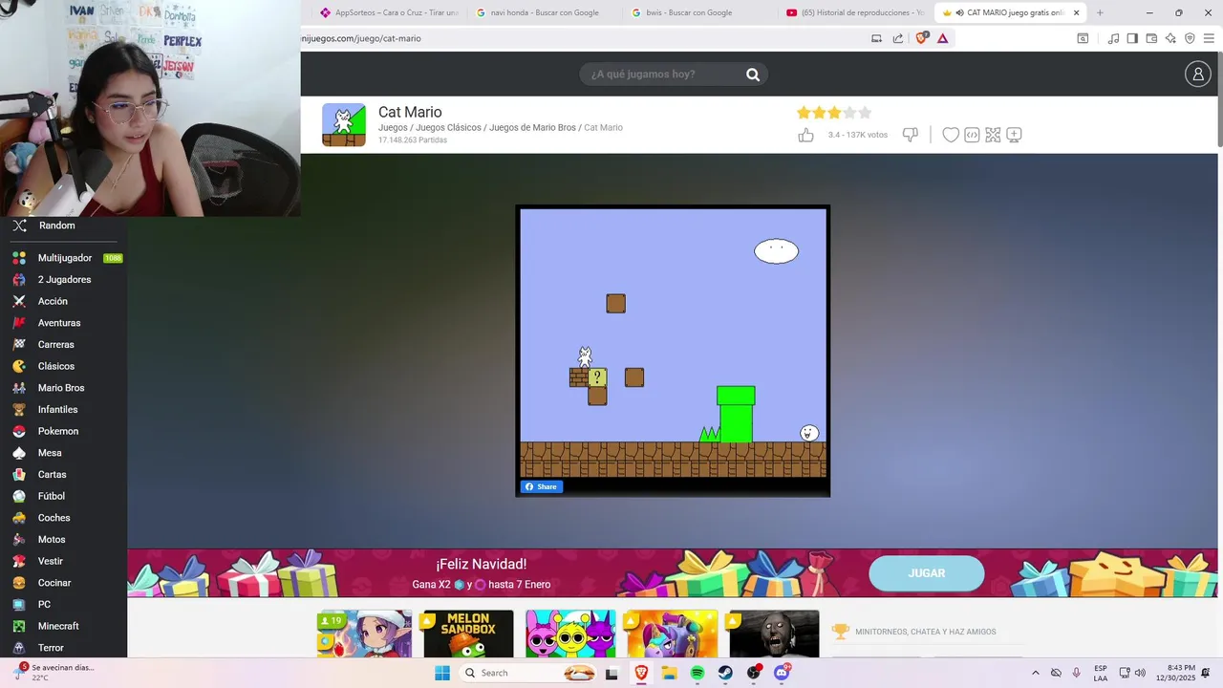The width and height of the screenshot is (1223, 688).
Task: Open Mario Bros category
Action: [63, 388]
